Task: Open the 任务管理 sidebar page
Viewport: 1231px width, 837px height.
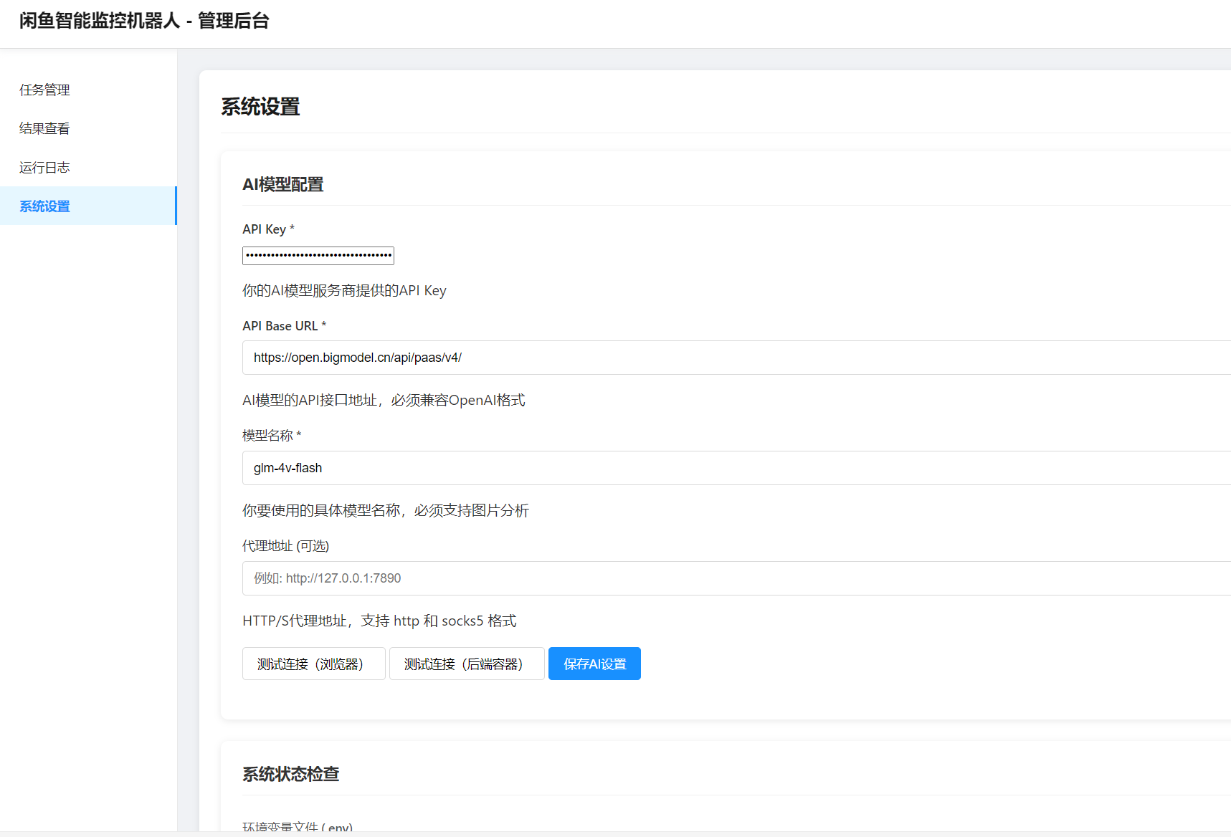Action: point(44,90)
